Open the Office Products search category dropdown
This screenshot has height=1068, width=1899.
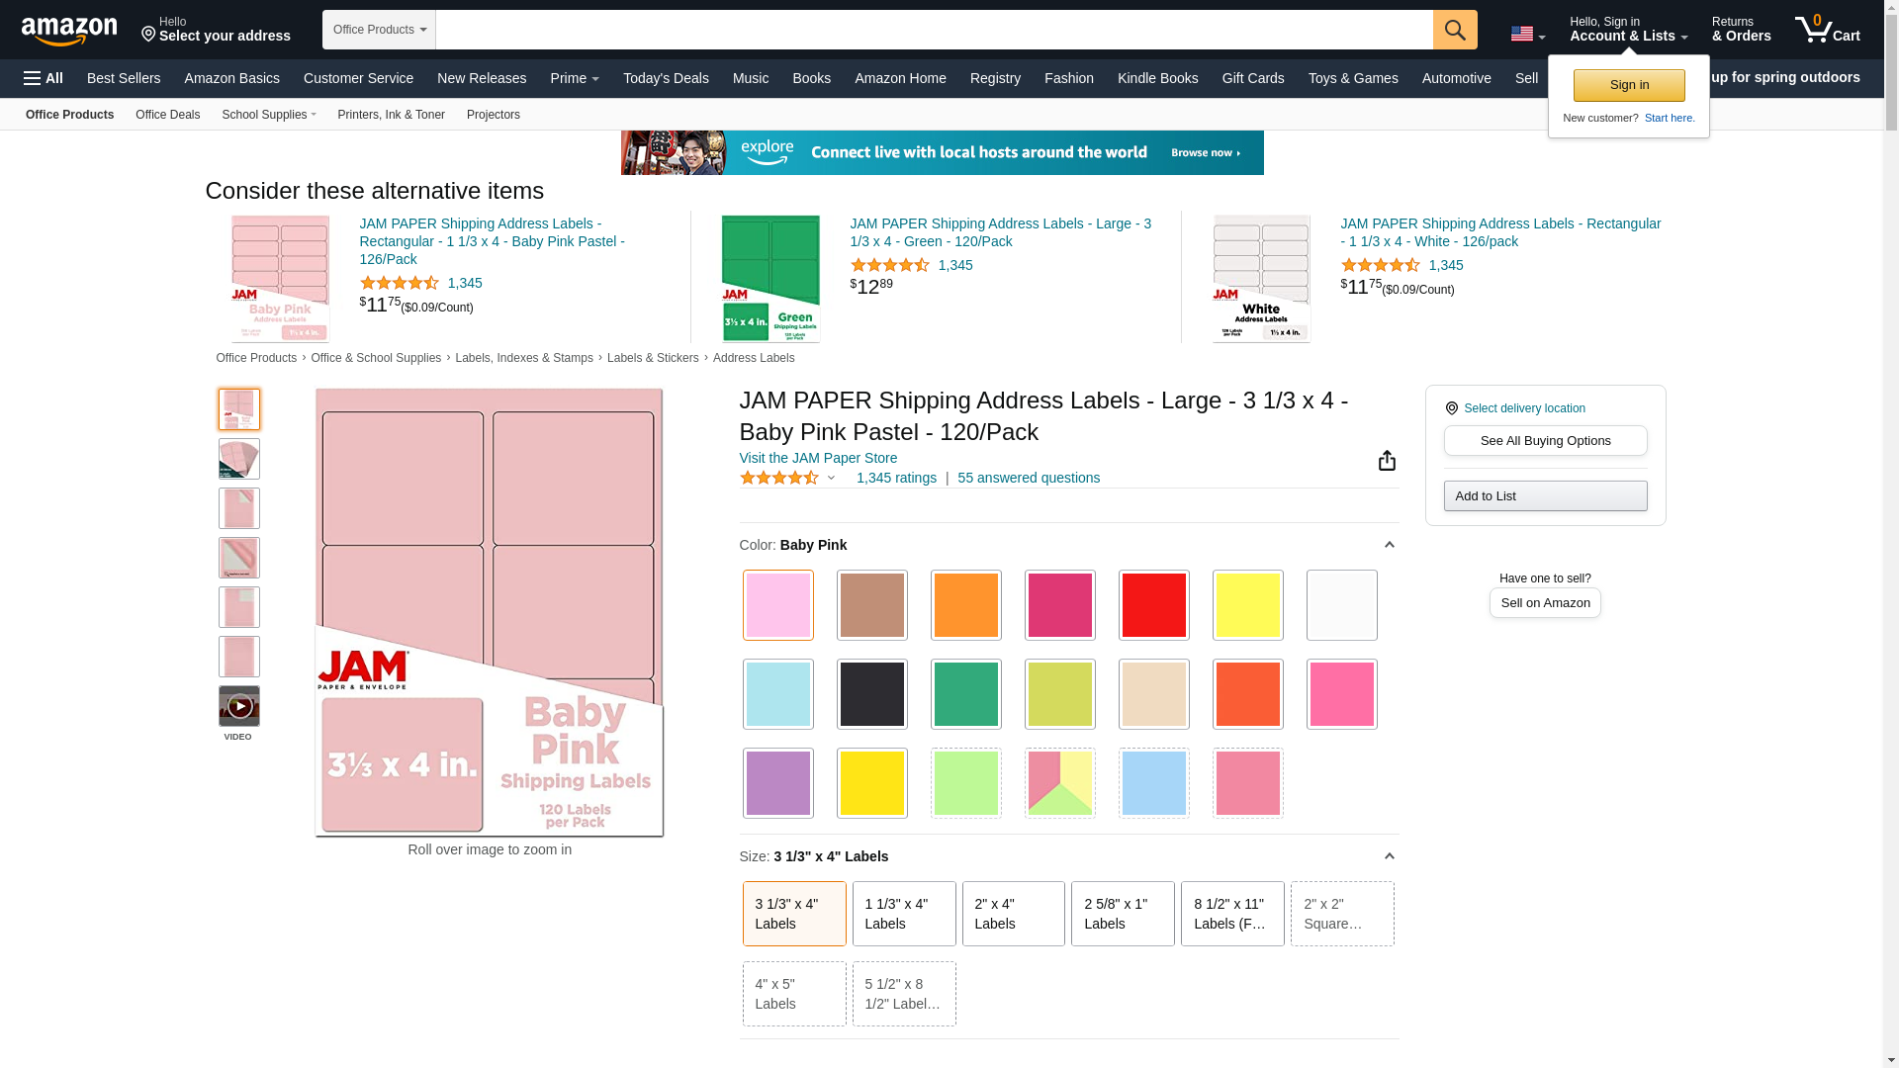(x=379, y=30)
